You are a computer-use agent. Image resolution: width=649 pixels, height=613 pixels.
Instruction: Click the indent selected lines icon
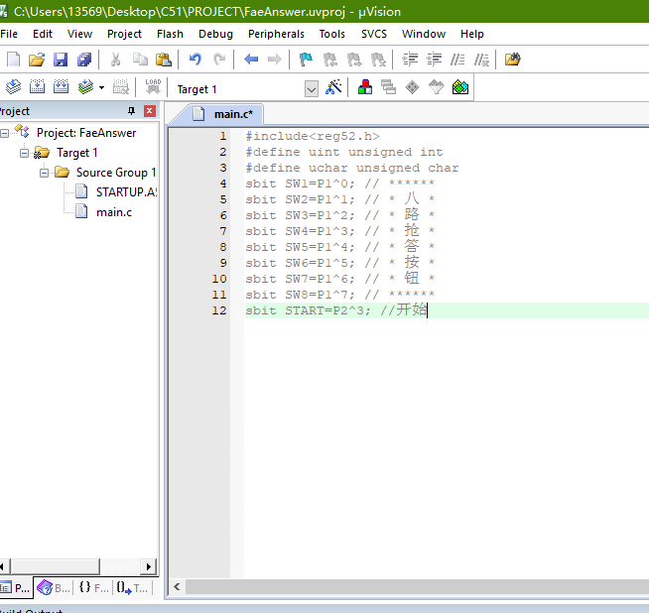410,60
